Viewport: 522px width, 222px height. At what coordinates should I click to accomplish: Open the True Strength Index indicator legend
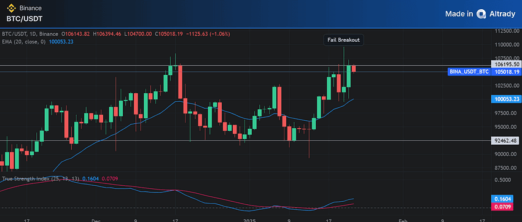click(41, 179)
